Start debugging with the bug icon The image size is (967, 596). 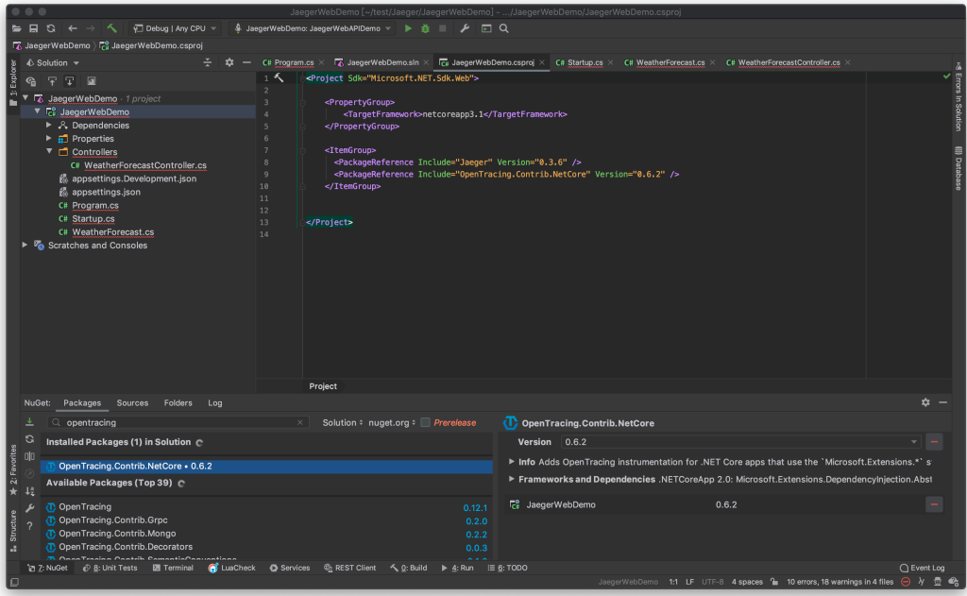425,28
